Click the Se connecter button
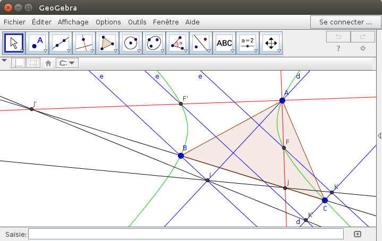The image size is (382, 241). 345,22
